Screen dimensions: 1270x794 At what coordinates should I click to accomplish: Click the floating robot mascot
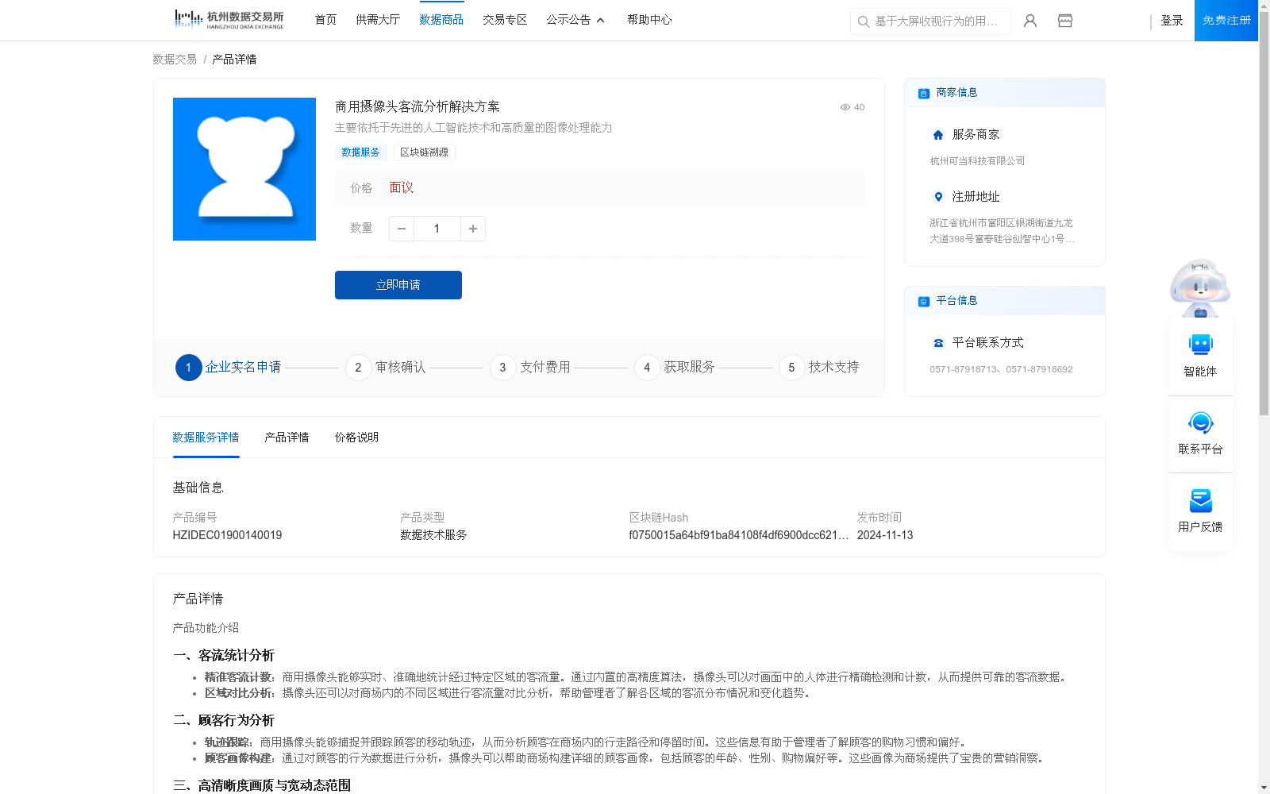[x=1200, y=287]
